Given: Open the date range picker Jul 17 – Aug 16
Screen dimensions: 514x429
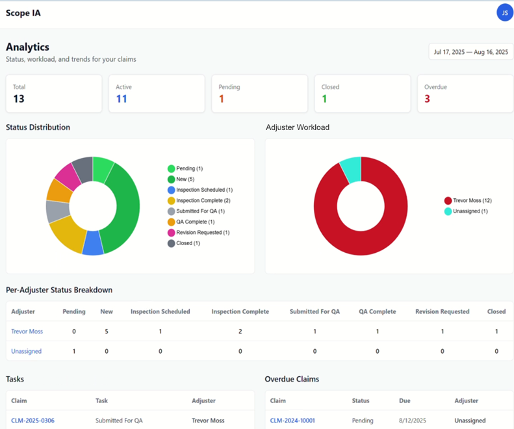Looking at the screenshot, I should click(x=470, y=52).
